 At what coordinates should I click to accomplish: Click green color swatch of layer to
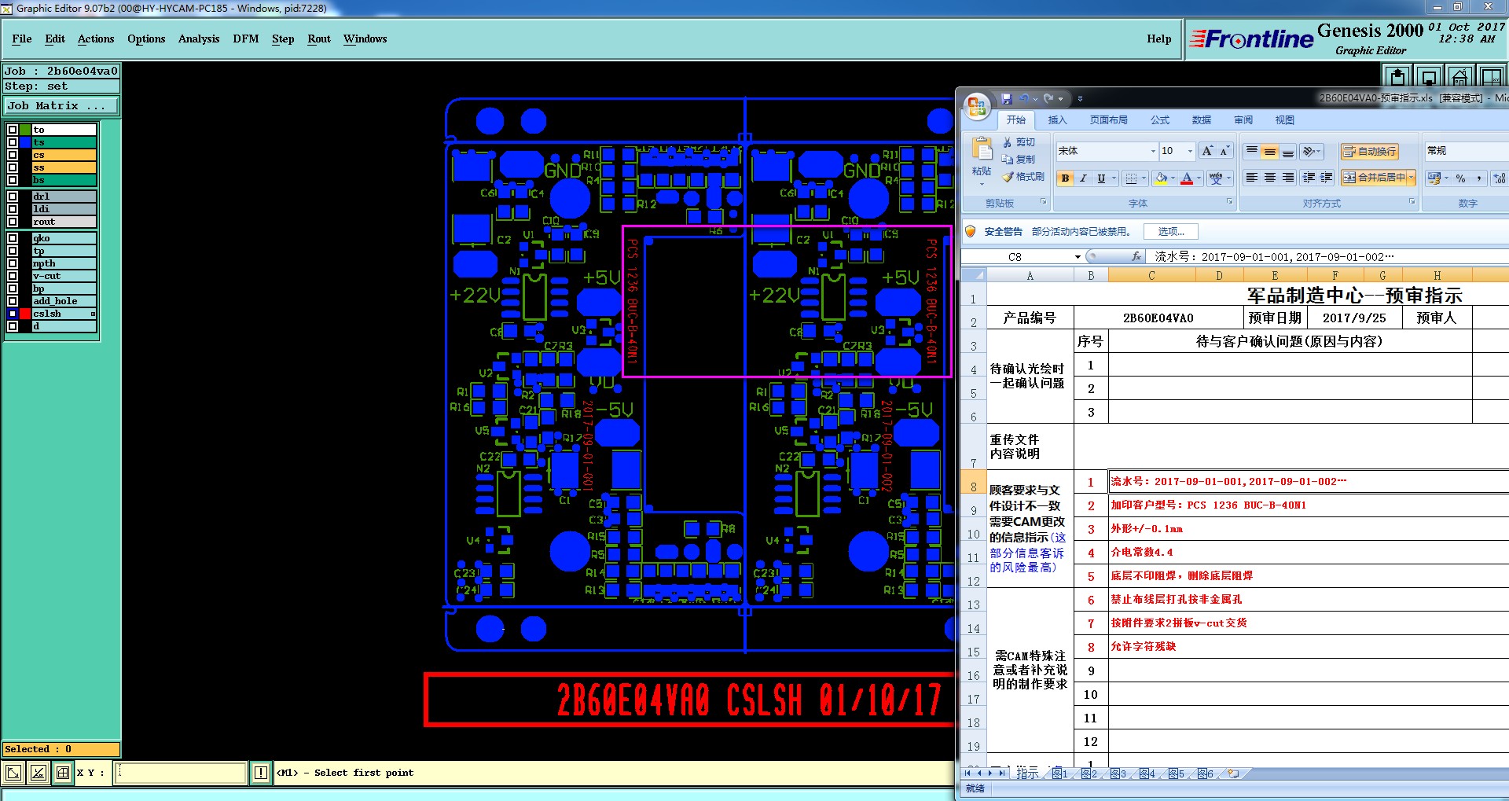point(25,130)
